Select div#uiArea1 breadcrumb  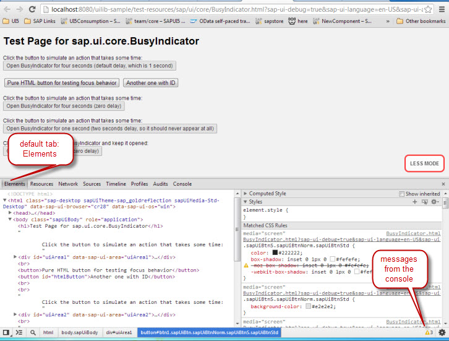point(119,332)
